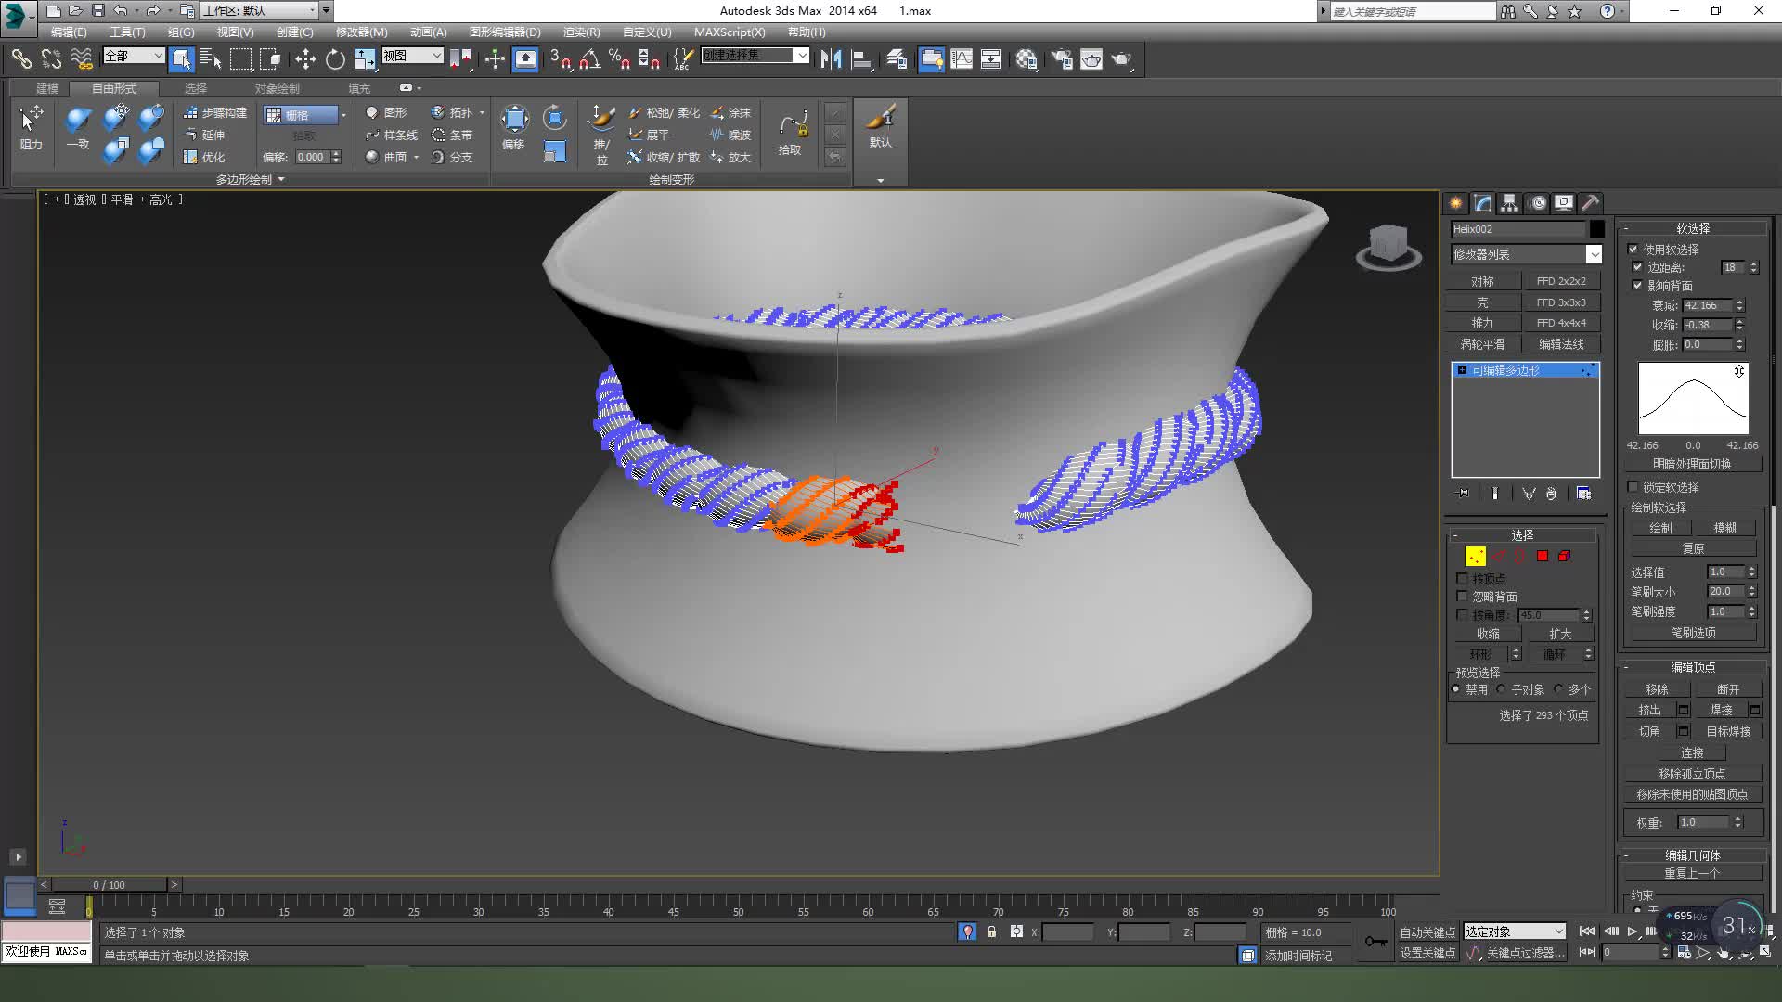Viewport: 1782px width, 1002px height.
Task: Click the 移除孤立顶点 button
Action: 1692,774
